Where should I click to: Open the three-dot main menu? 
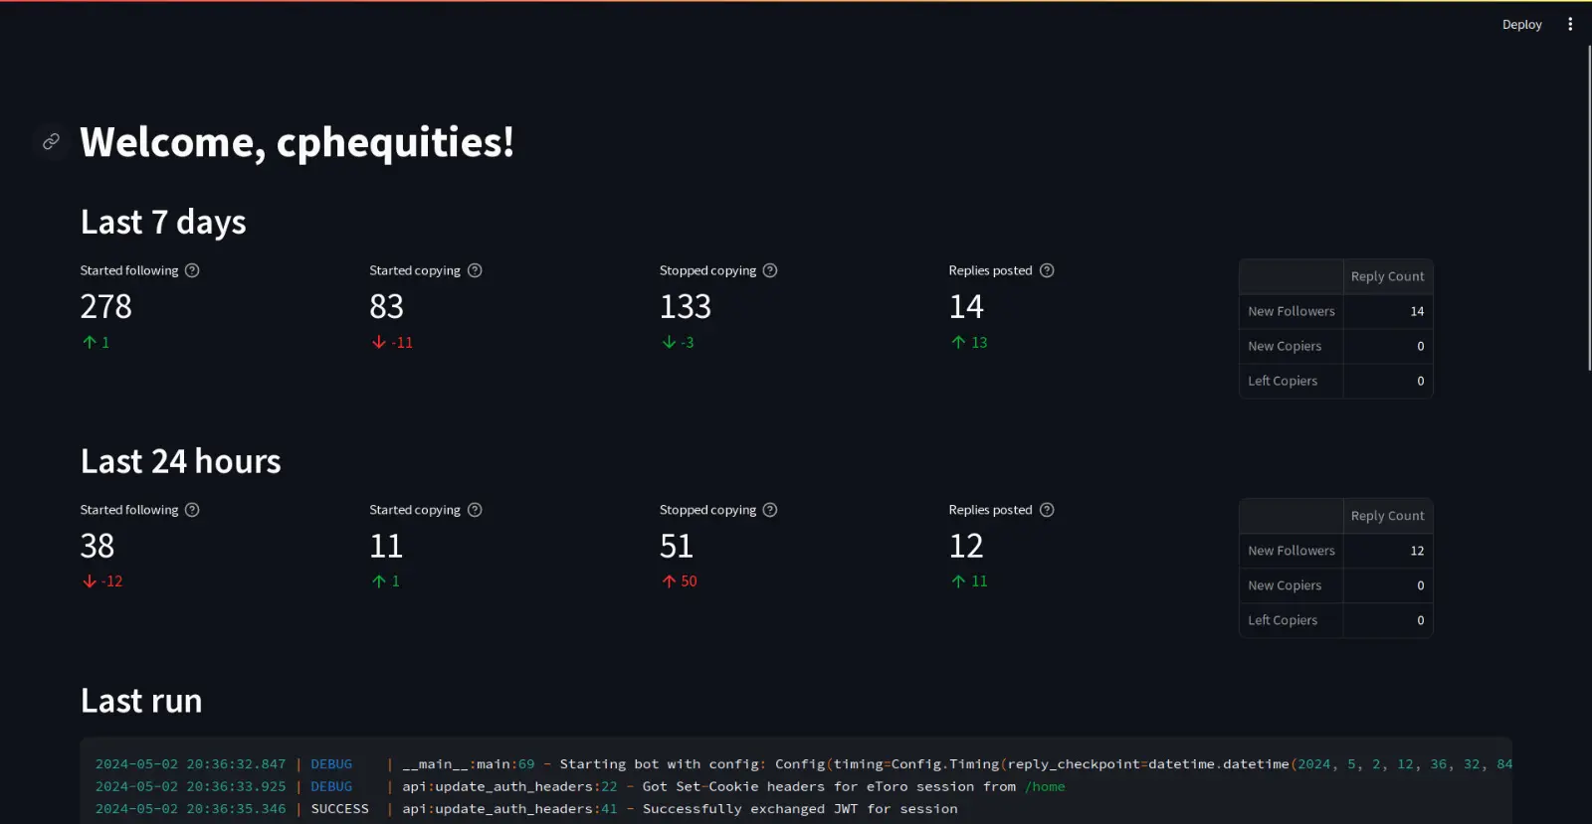pos(1570,24)
